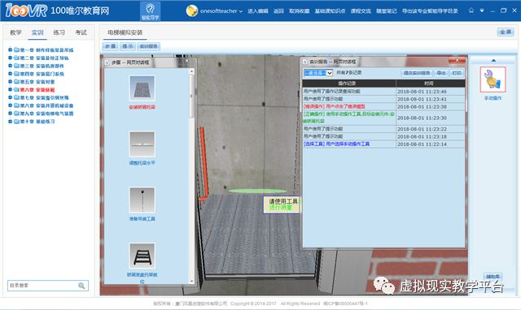The image size is (521, 310).
Task: Select 第六章 安装轿厢 chapter label
Action: point(37,90)
